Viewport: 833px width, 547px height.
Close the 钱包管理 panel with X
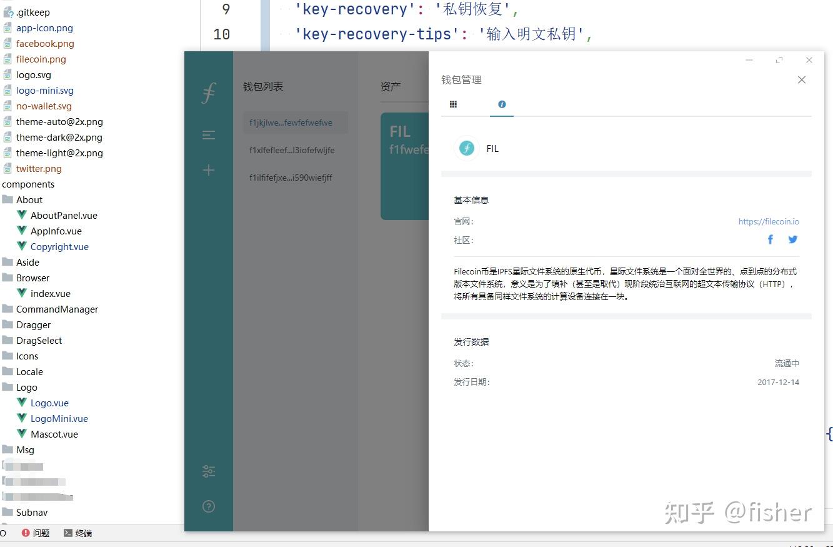pos(802,79)
